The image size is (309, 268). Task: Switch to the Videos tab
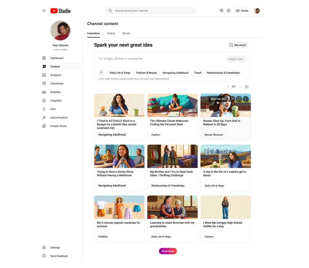111,33
